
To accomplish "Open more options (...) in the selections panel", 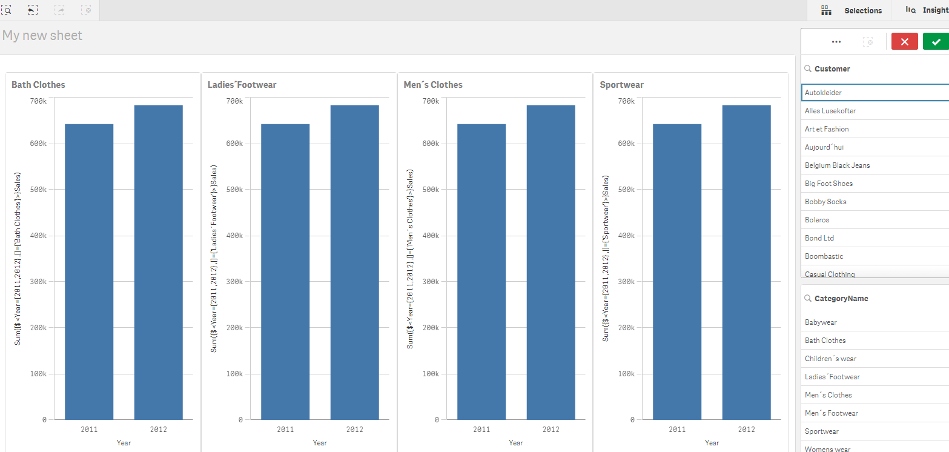I will pos(836,41).
